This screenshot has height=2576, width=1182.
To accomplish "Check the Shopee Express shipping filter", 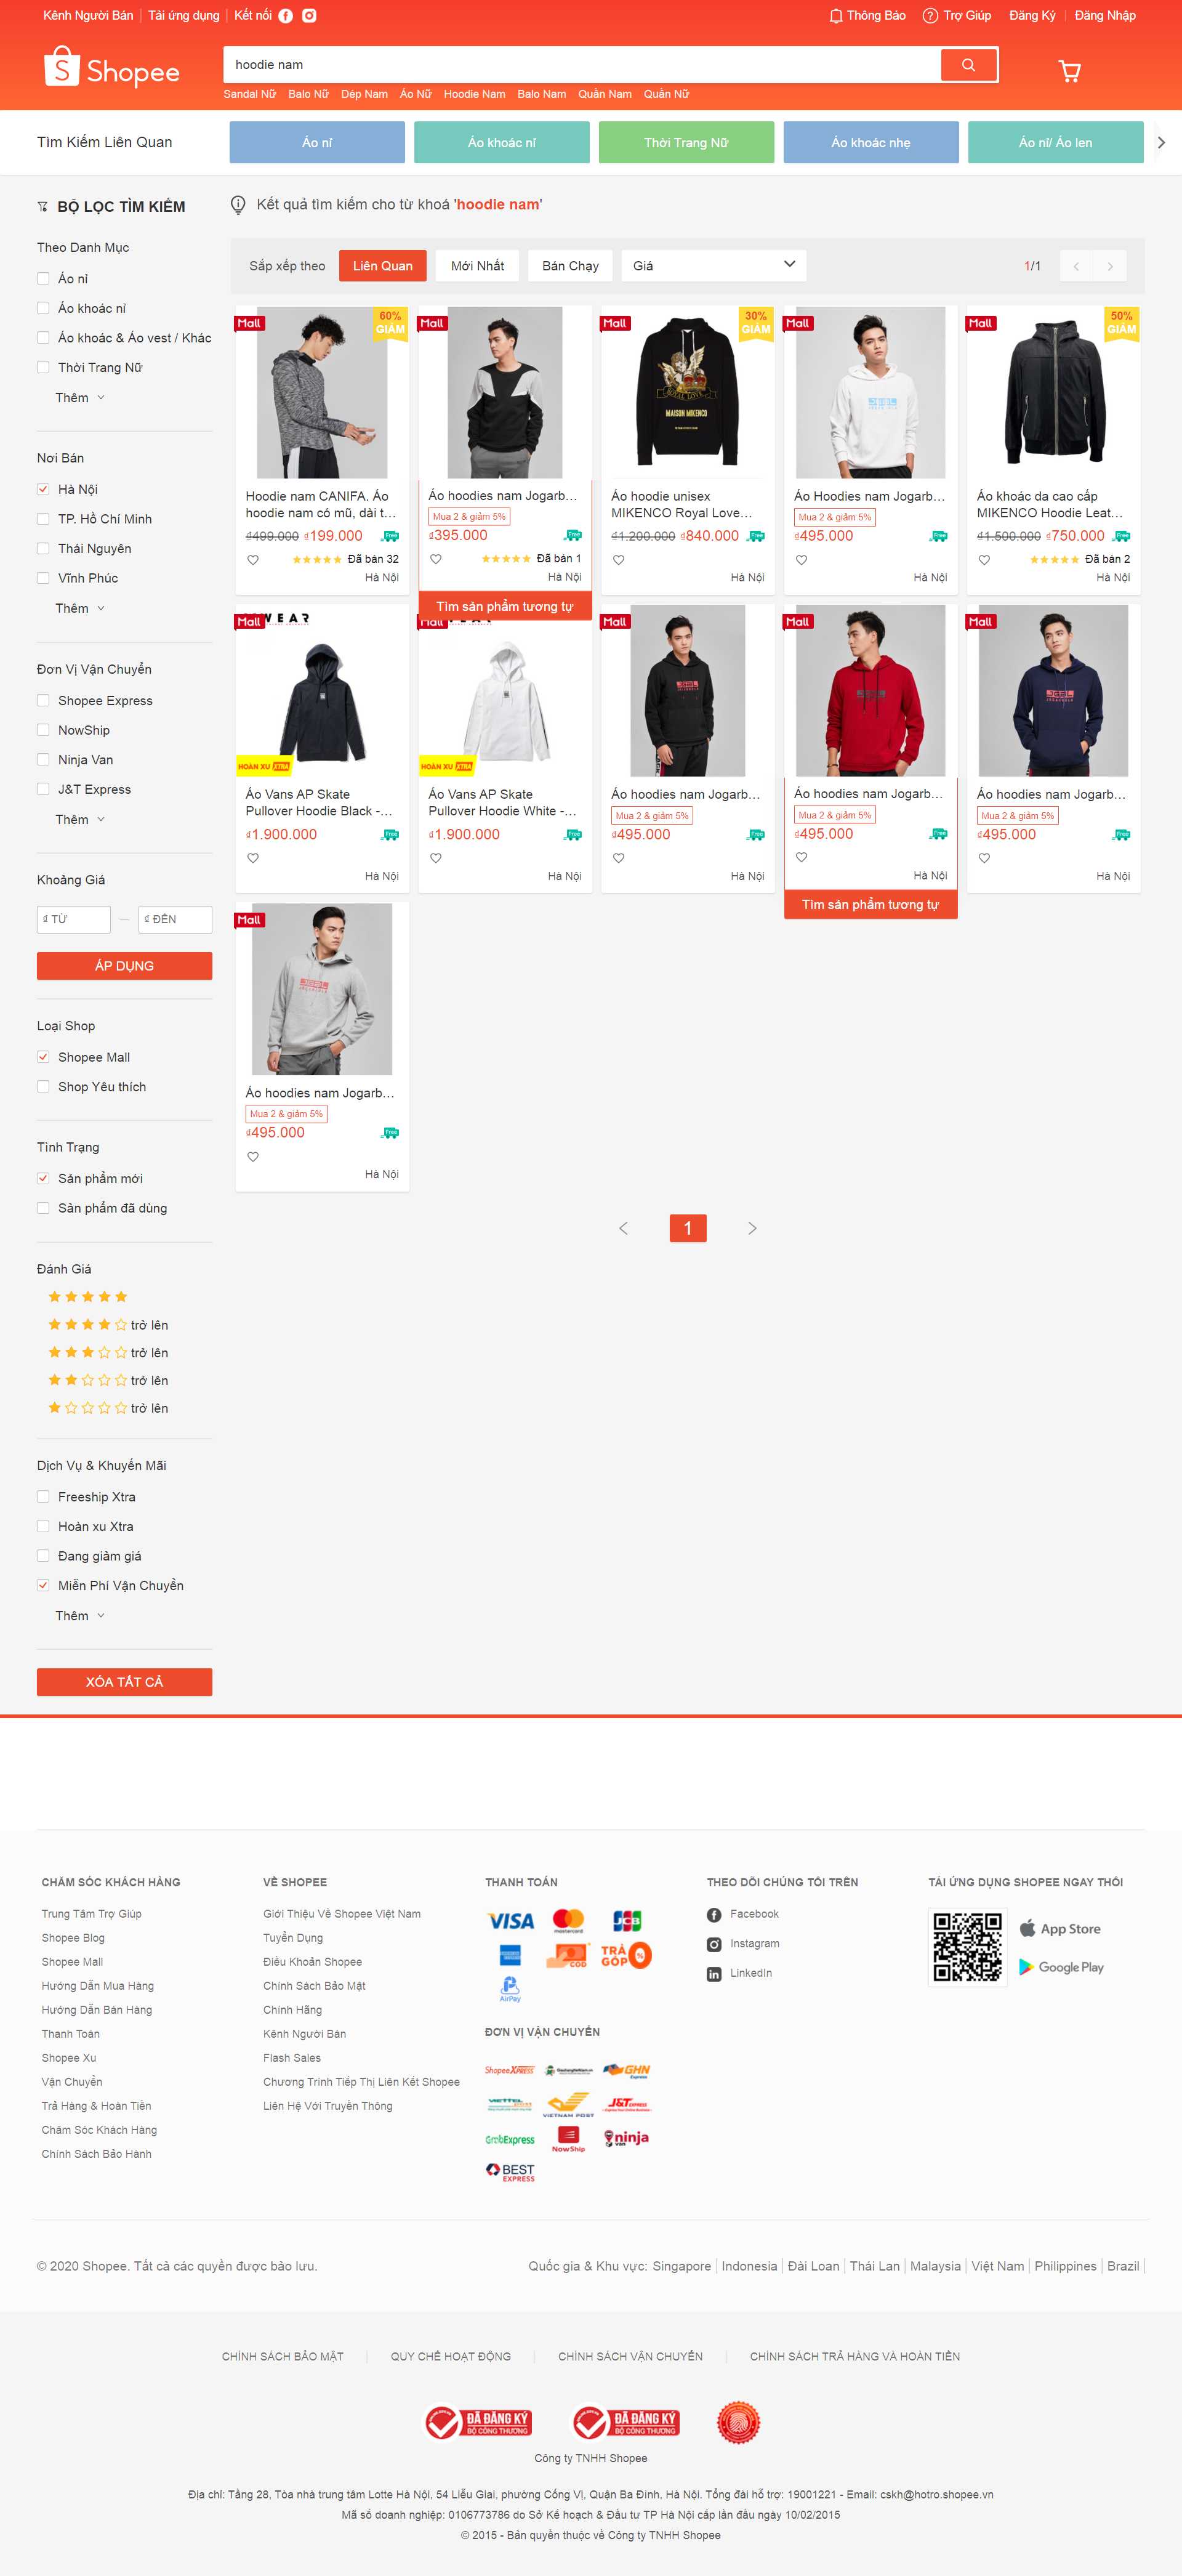I will (43, 701).
